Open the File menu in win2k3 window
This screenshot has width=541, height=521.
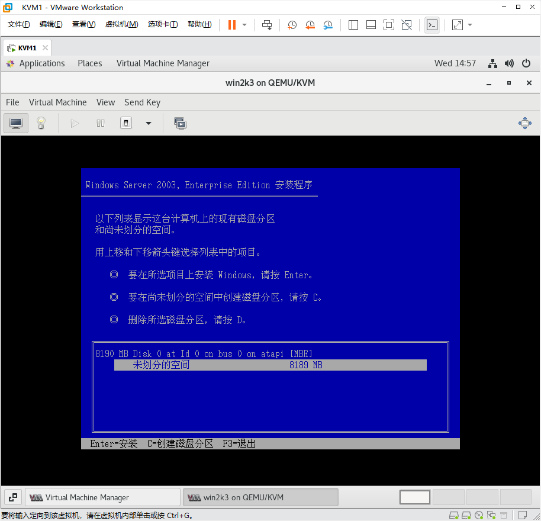pyautogui.click(x=12, y=102)
